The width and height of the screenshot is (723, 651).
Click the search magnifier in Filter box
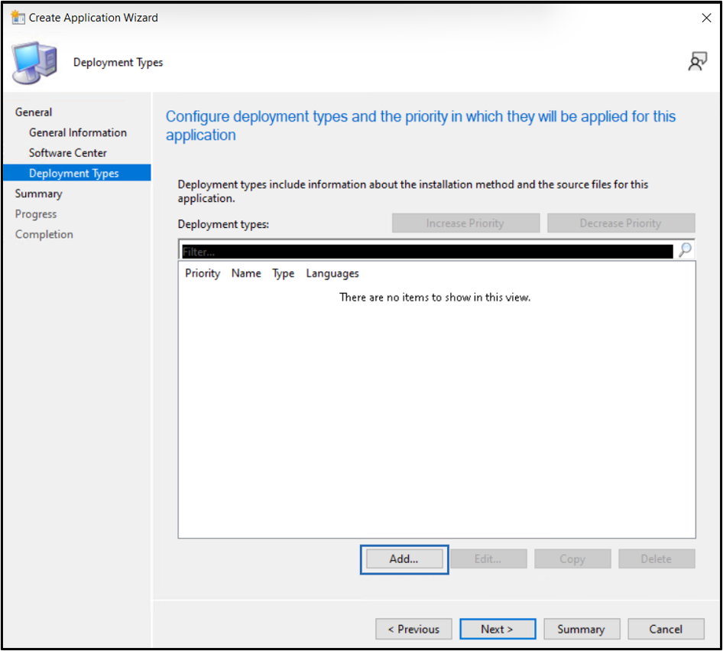tap(686, 250)
